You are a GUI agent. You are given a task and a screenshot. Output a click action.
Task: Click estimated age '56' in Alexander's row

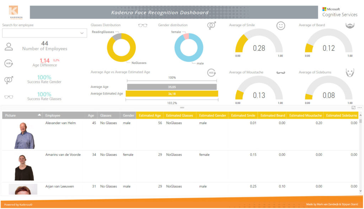(160, 123)
